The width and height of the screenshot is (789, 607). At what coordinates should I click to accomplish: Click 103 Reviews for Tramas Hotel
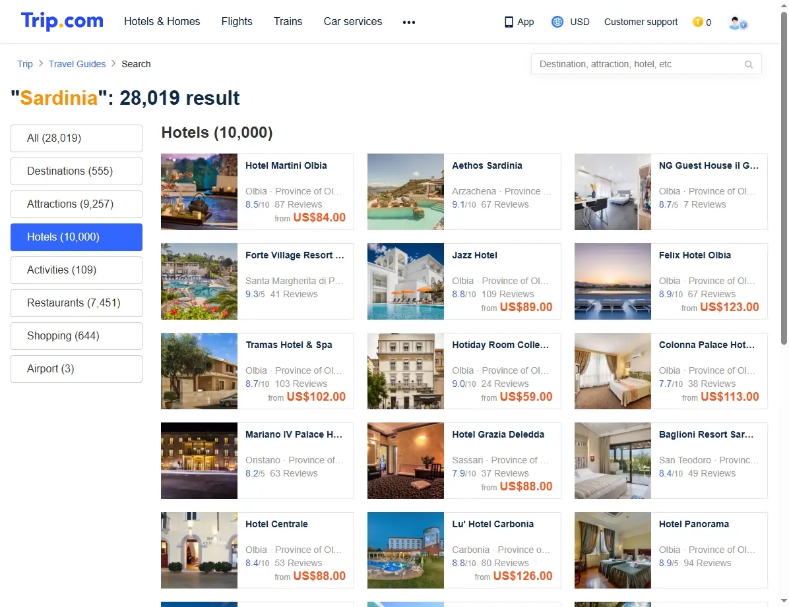pyautogui.click(x=301, y=384)
